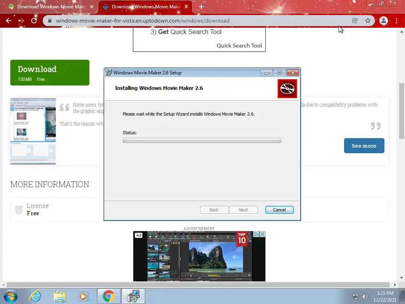Viewport: 405px width, 304px height.
Task: Go forward with the browser forward arrow
Action: coord(21,21)
